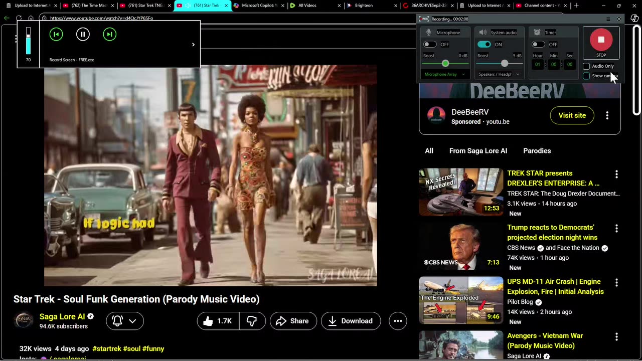
Task: Pause playback in the media overlay
Action: coord(83,34)
